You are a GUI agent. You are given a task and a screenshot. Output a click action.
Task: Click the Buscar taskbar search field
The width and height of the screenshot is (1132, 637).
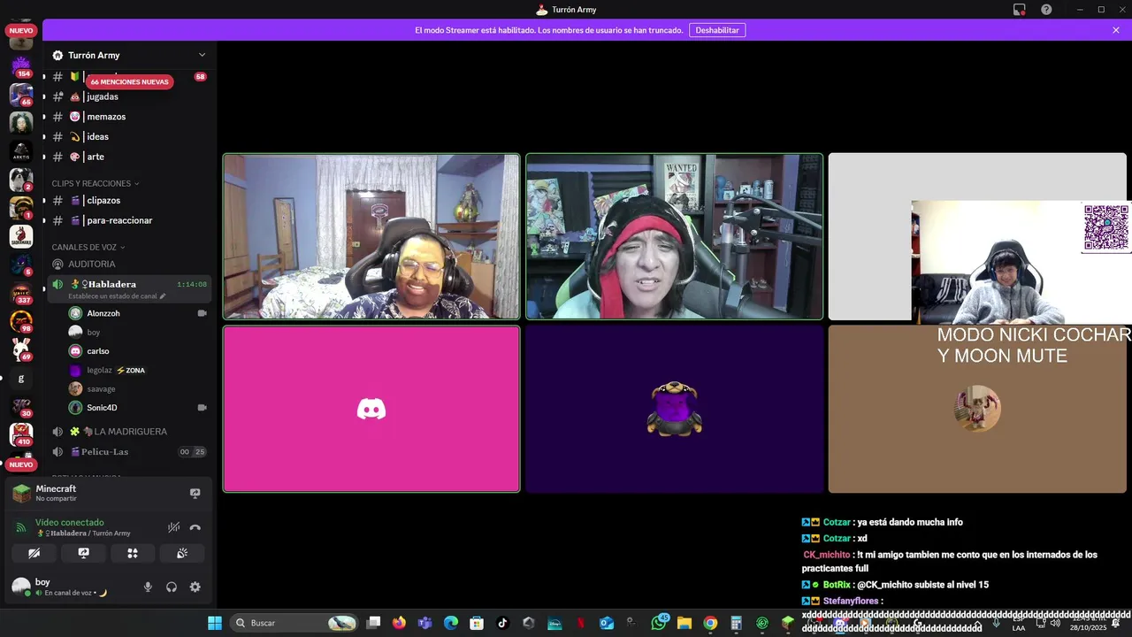click(294, 623)
